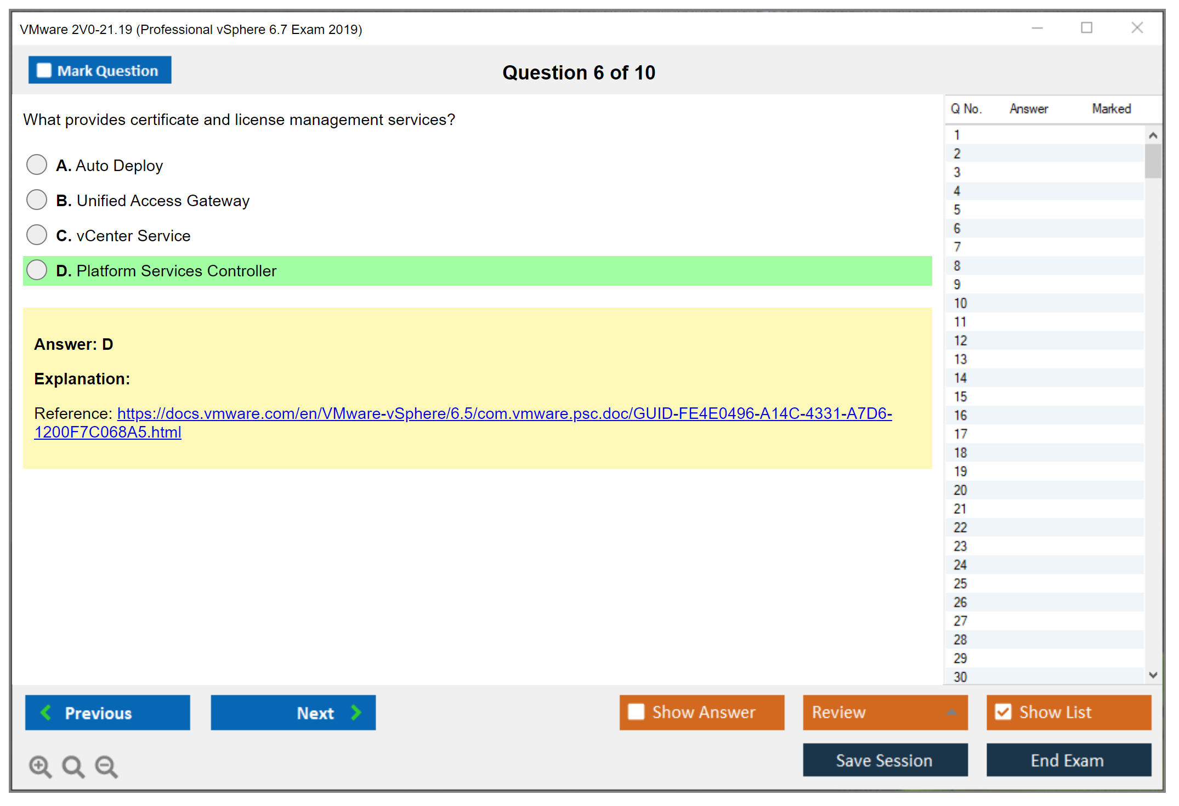Click the zoom in magnifier icon
The image size is (1179, 806).
(x=40, y=766)
